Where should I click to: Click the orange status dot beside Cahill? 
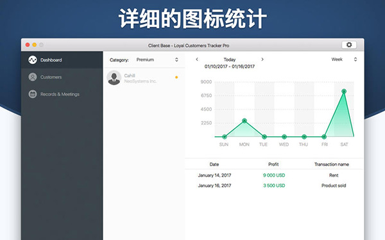pos(176,77)
